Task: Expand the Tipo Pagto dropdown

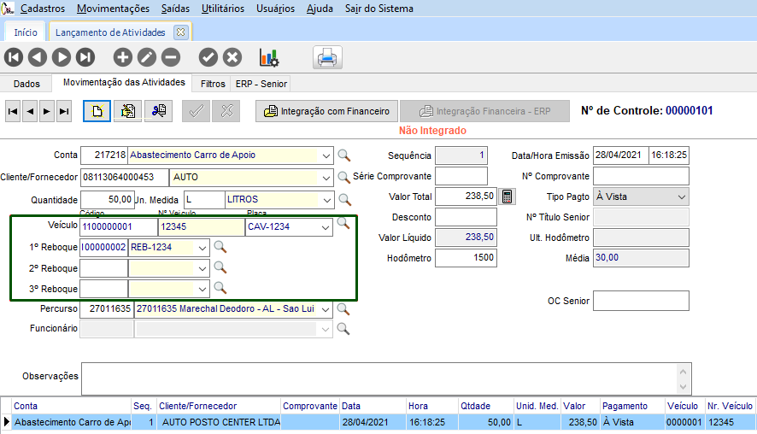Action: tap(681, 196)
